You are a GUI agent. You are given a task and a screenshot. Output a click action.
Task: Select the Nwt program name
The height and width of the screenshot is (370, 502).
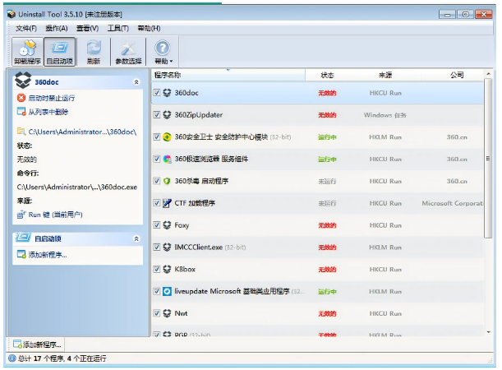[x=182, y=313]
